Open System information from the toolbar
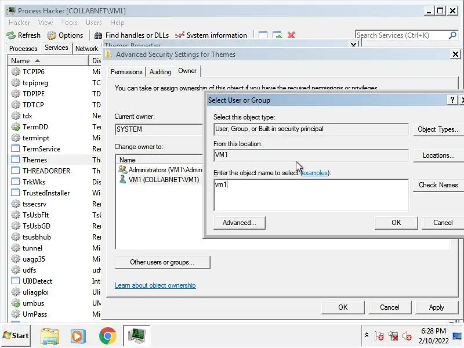464x348 pixels. point(211,35)
